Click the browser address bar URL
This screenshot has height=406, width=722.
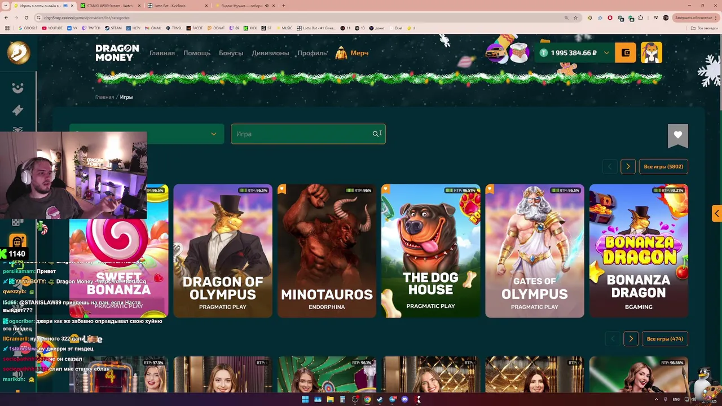tap(87, 17)
